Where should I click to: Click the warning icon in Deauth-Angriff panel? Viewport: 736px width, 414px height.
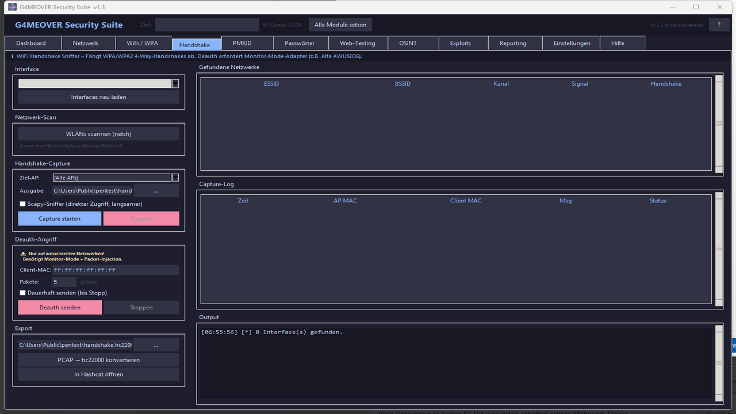click(23, 254)
